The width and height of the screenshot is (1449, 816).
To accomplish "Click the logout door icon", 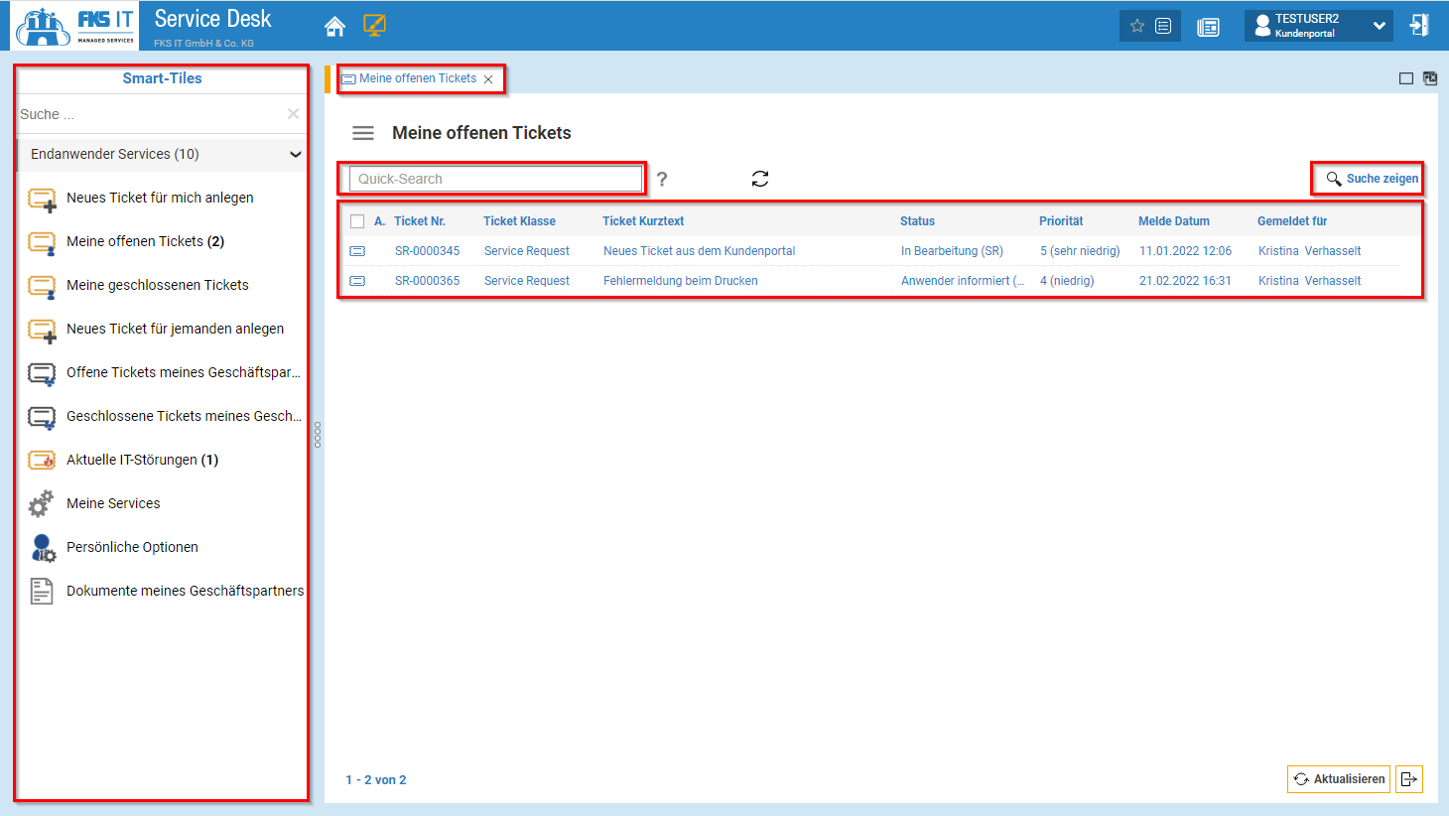I will (1419, 26).
